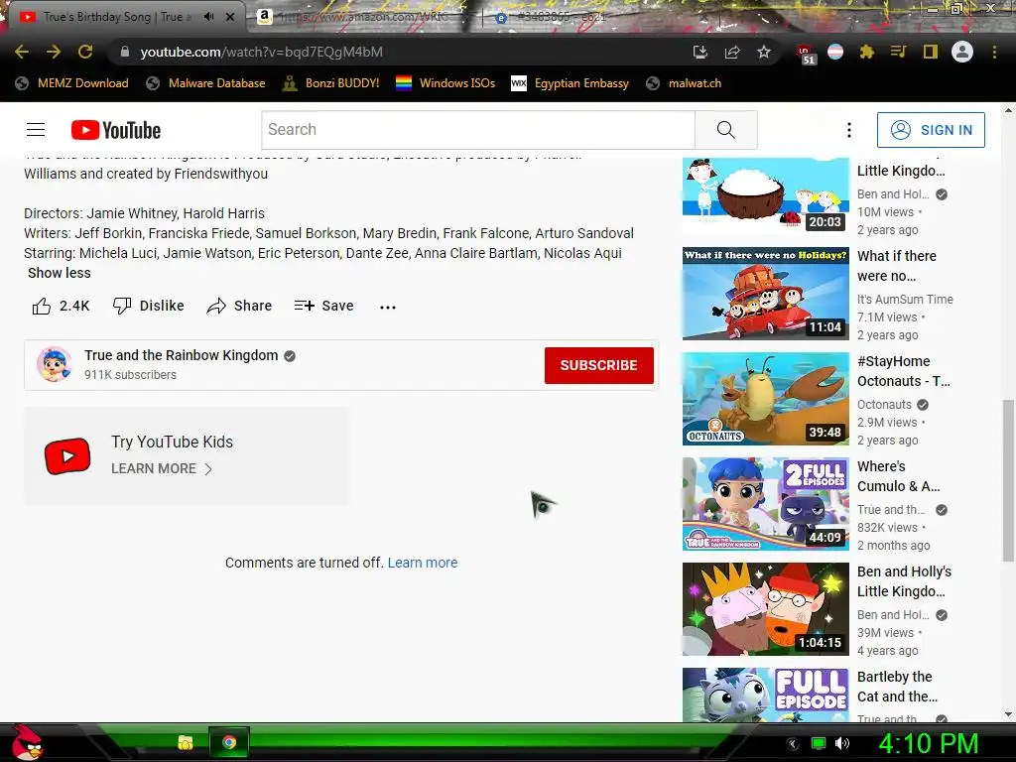The image size is (1016, 762).
Task: Click the YouTube Kids logo icon
Action: [67, 456]
